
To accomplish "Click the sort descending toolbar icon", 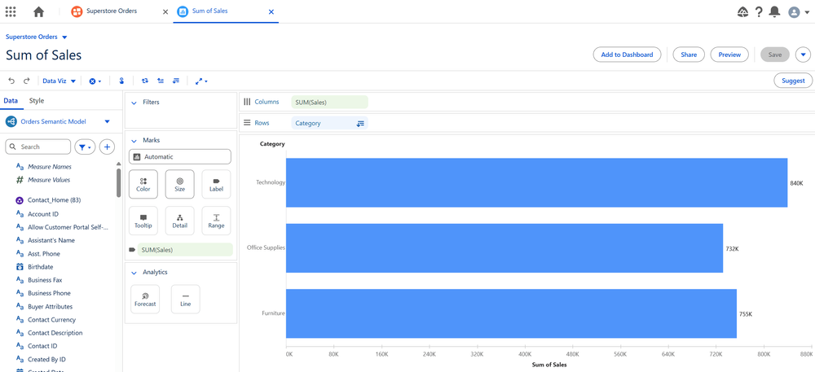I will [176, 81].
